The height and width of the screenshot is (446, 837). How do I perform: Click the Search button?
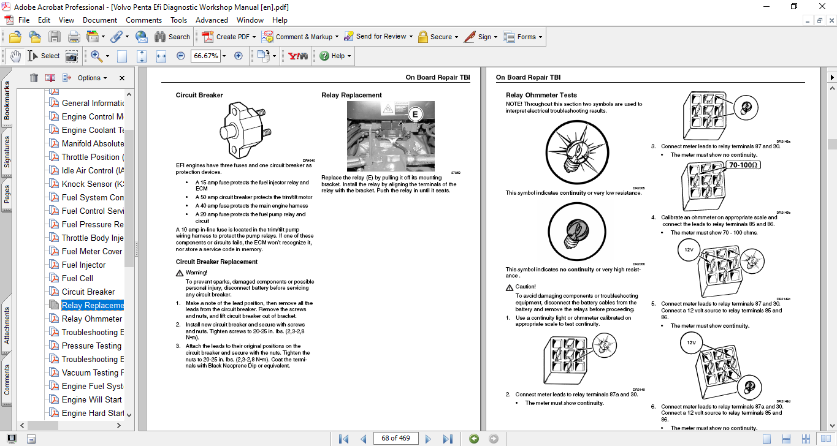coord(172,37)
